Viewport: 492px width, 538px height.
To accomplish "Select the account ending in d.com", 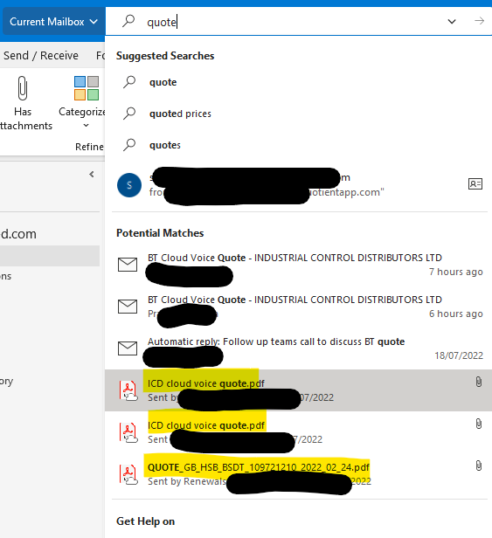I will coord(18,234).
